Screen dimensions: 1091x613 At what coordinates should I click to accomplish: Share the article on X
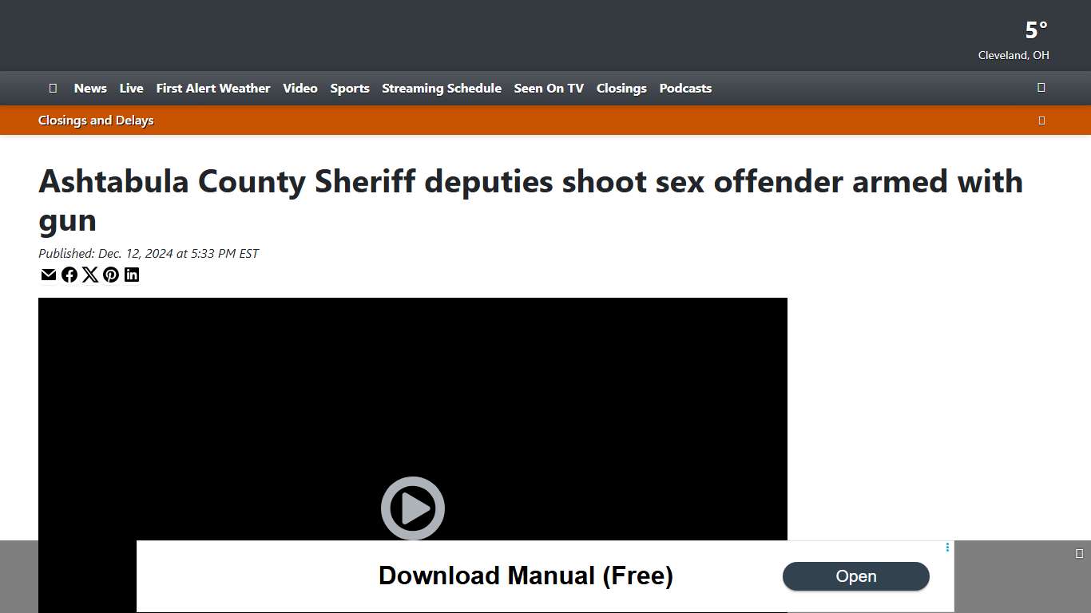click(90, 275)
